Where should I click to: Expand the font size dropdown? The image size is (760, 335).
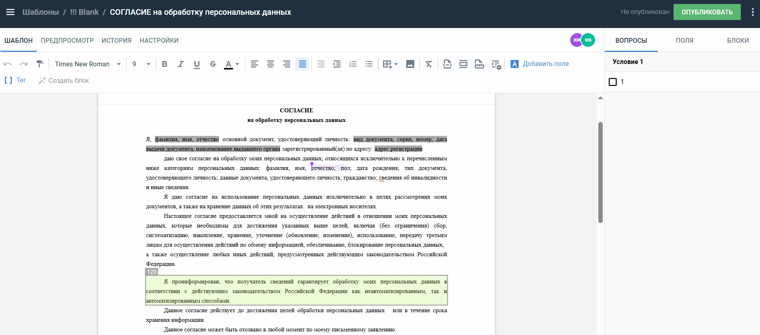click(x=148, y=64)
